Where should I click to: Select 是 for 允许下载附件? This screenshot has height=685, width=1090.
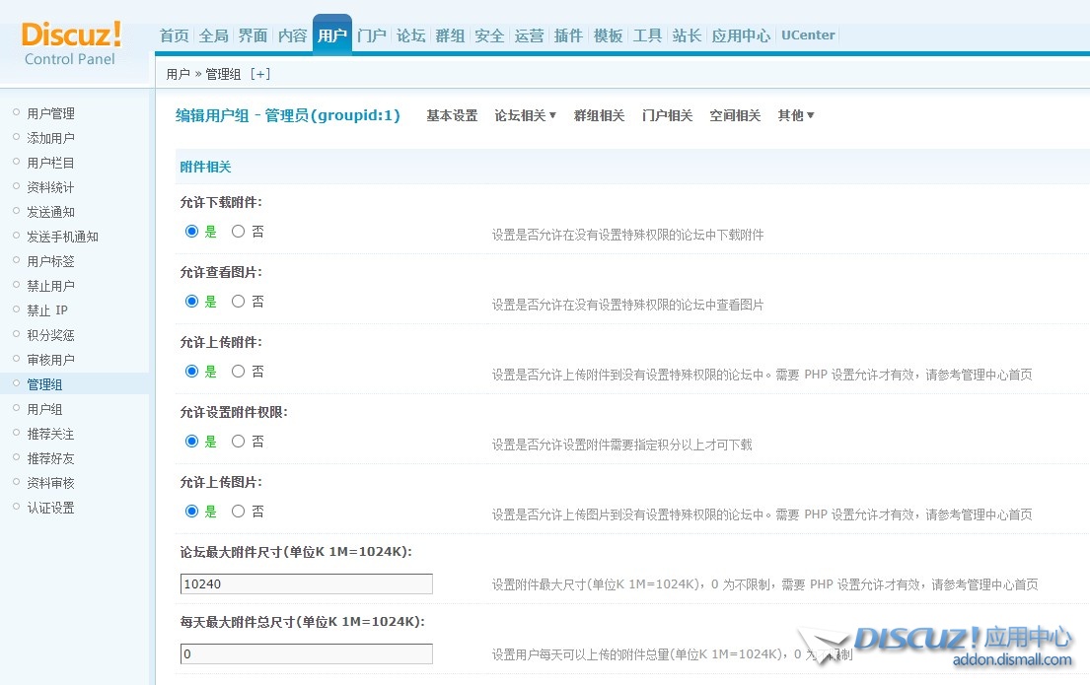click(x=192, y=232)
